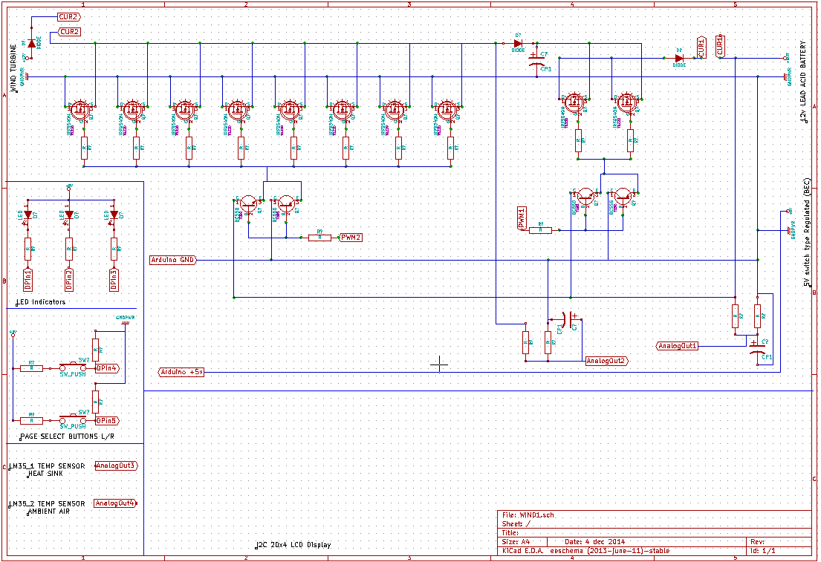Click the AMBIENT AIR text
Viewport: 821px width, 562px height.
point(48,512)
